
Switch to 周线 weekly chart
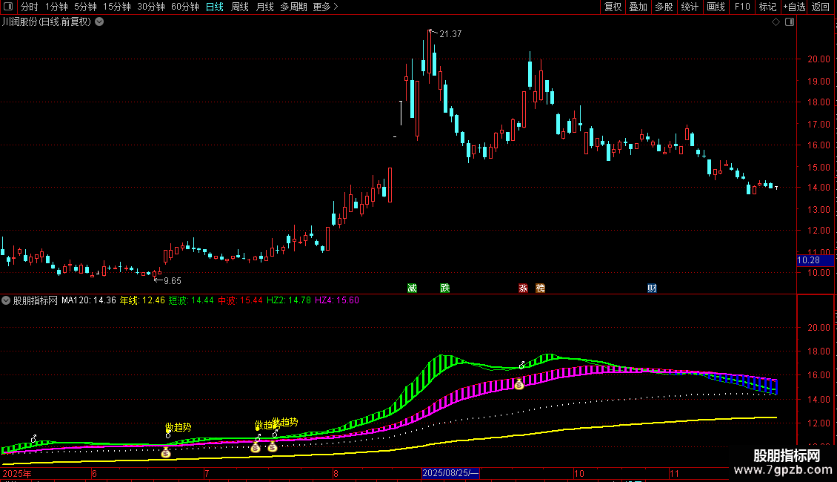click(240, 7)
